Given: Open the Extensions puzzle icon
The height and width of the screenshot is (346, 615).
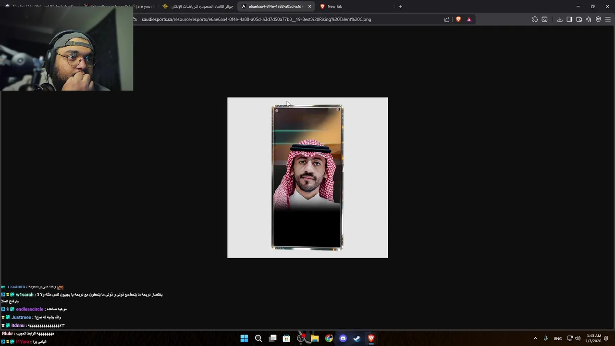Looking at the screenshot, I should (535, 19).
